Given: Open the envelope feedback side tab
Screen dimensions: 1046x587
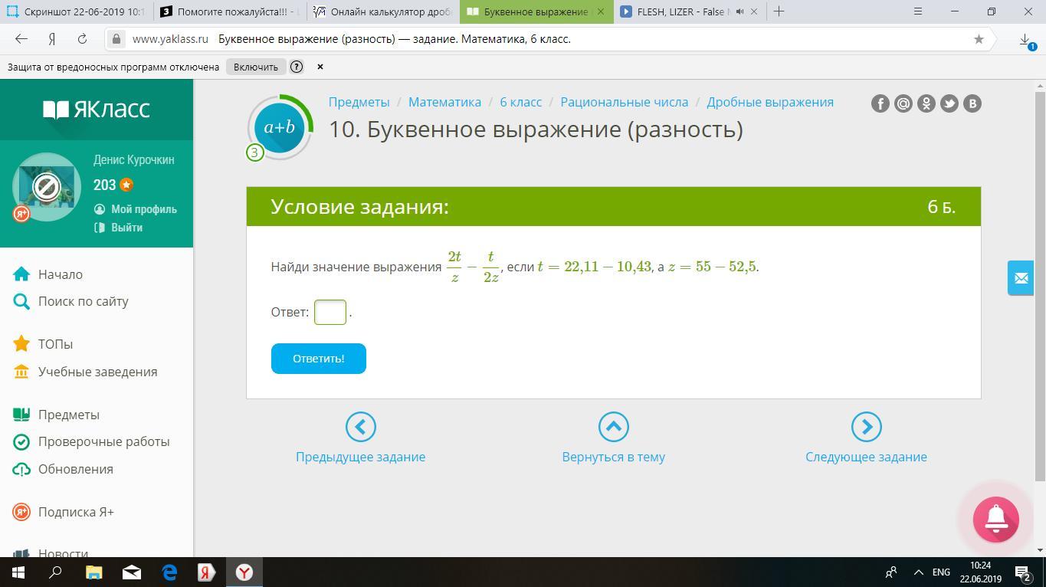Looking at the screenshot, I should (1021, 278).
